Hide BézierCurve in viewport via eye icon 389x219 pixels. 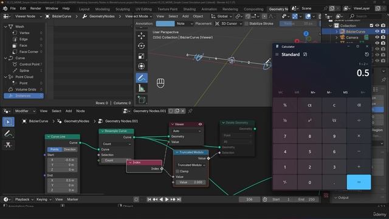(377, 32)
